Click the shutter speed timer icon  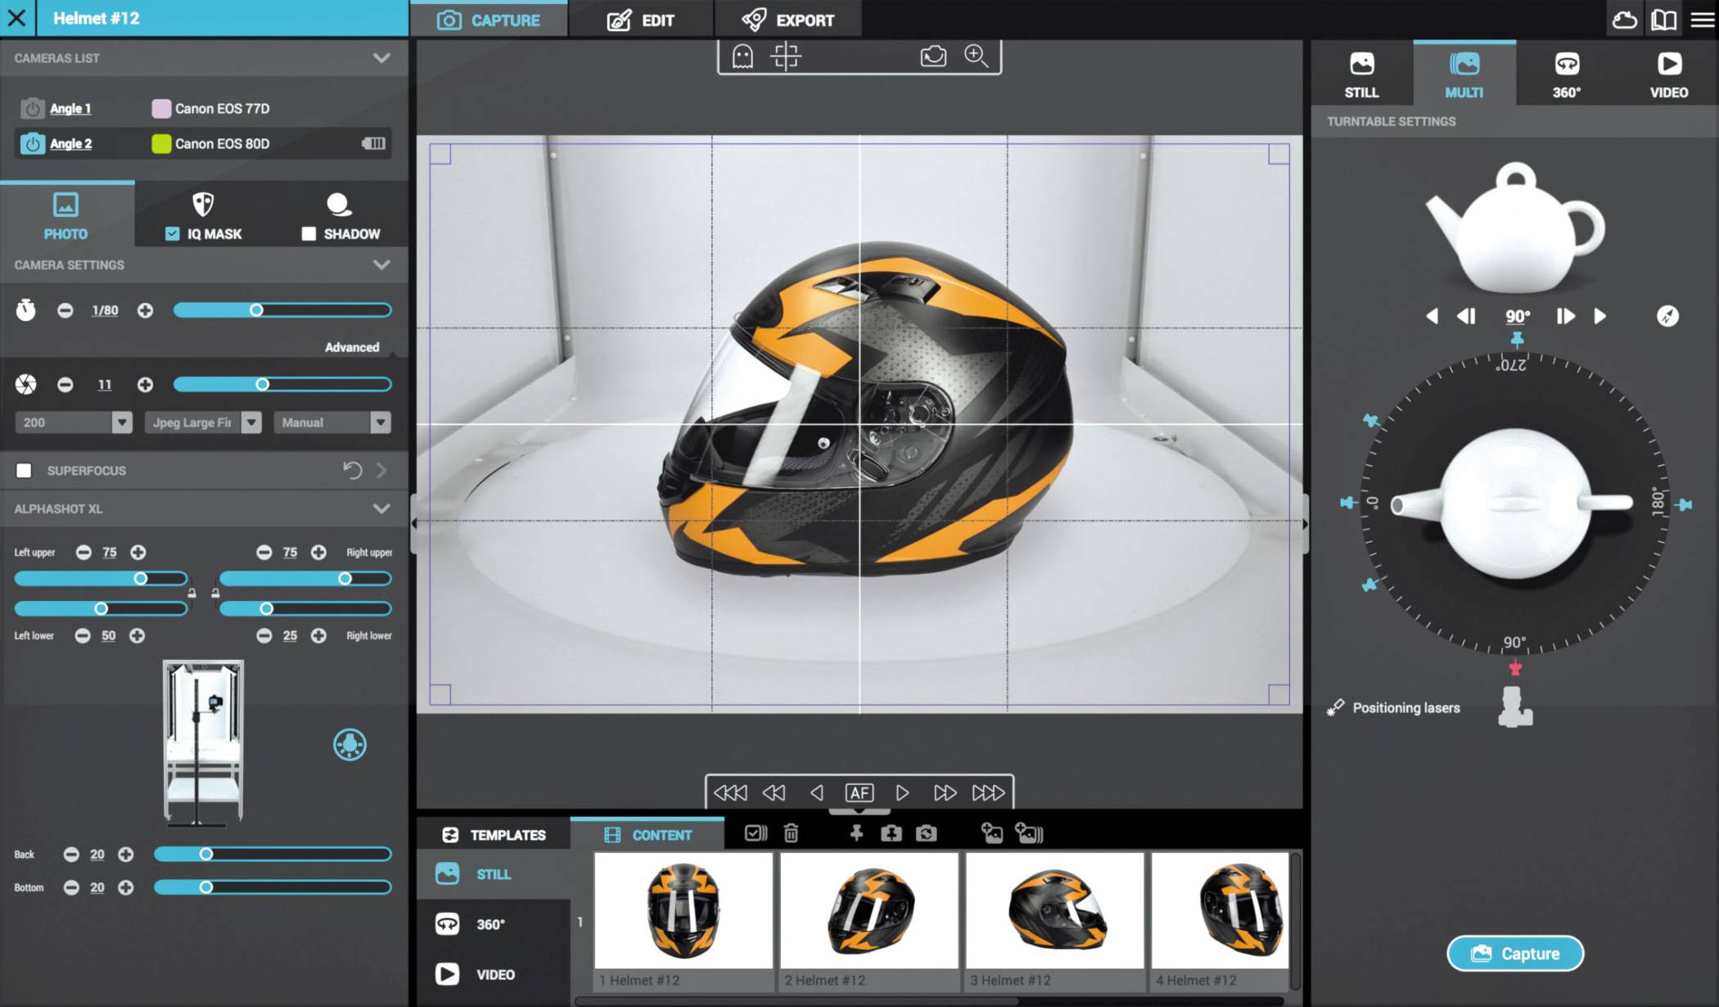point(26,310)
